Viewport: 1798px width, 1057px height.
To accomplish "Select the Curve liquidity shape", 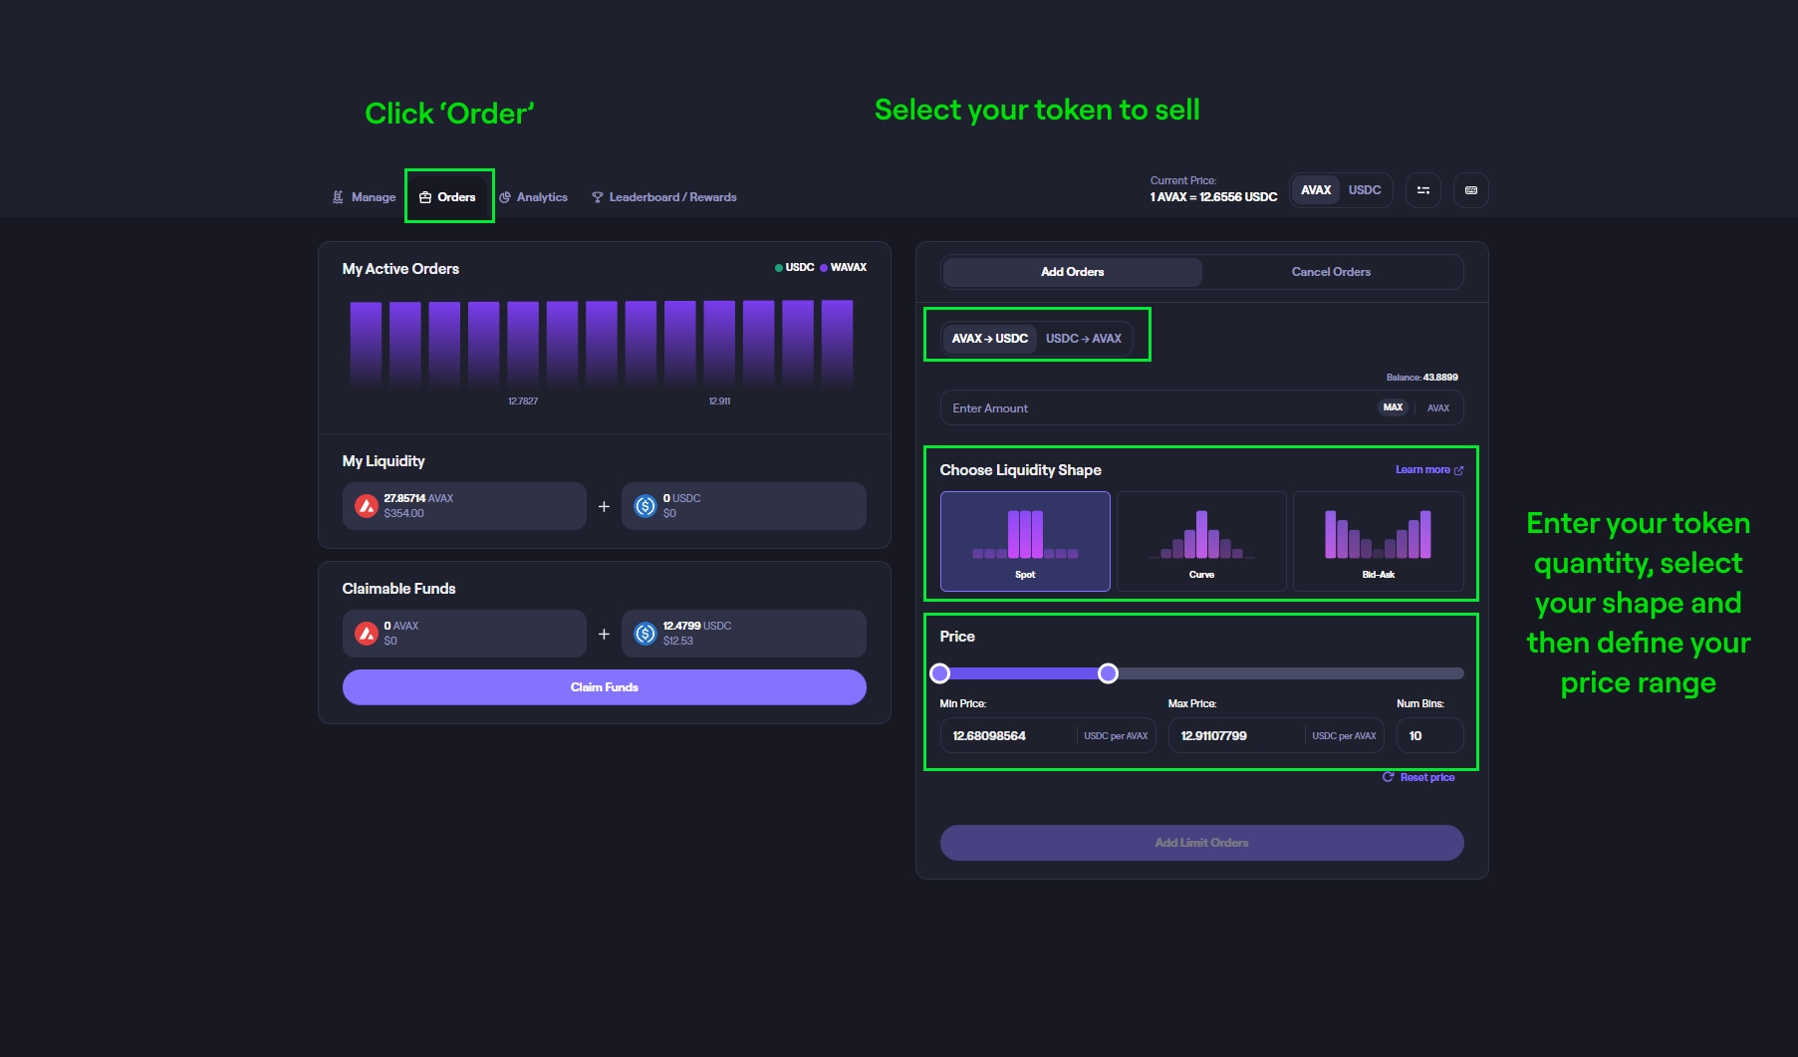I will [1201, 541].
